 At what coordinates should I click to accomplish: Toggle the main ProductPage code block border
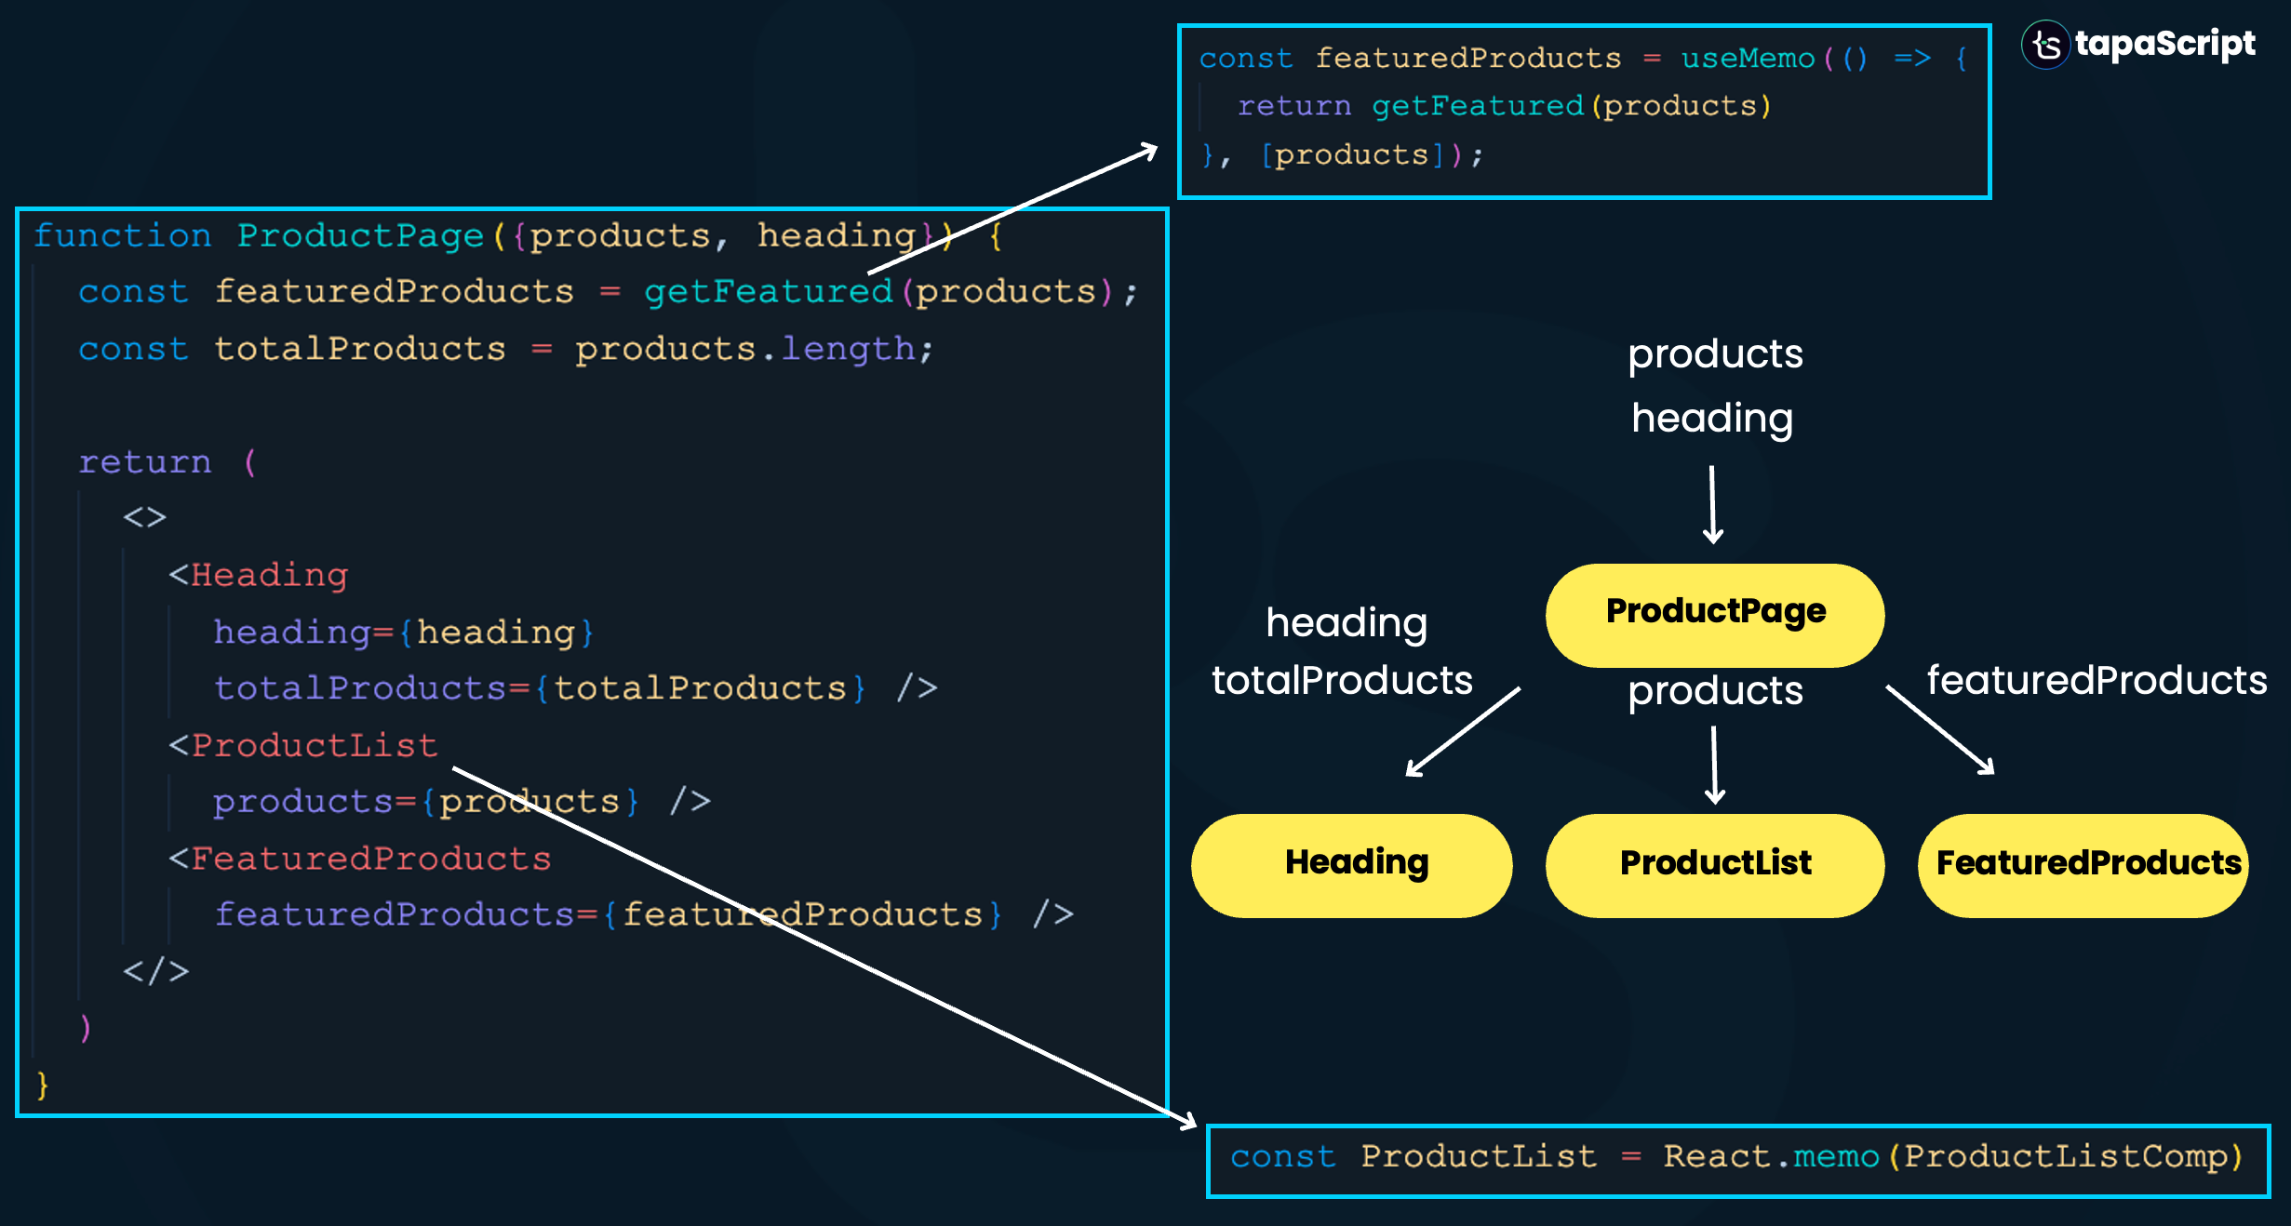[592, 212]
